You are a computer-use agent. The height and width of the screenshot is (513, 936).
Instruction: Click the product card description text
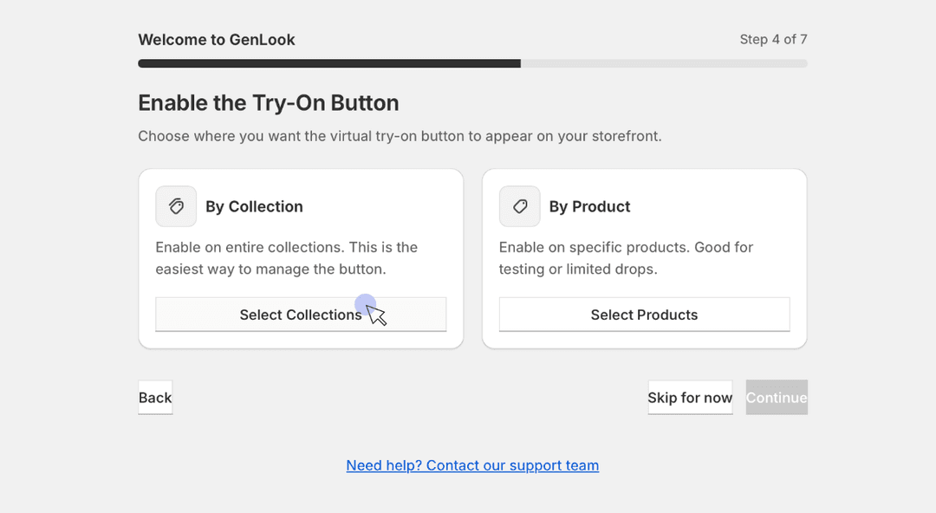point(626,257)
